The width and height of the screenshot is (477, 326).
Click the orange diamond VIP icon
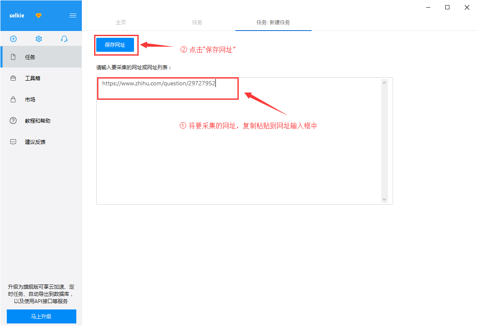[x=38, y=16]
